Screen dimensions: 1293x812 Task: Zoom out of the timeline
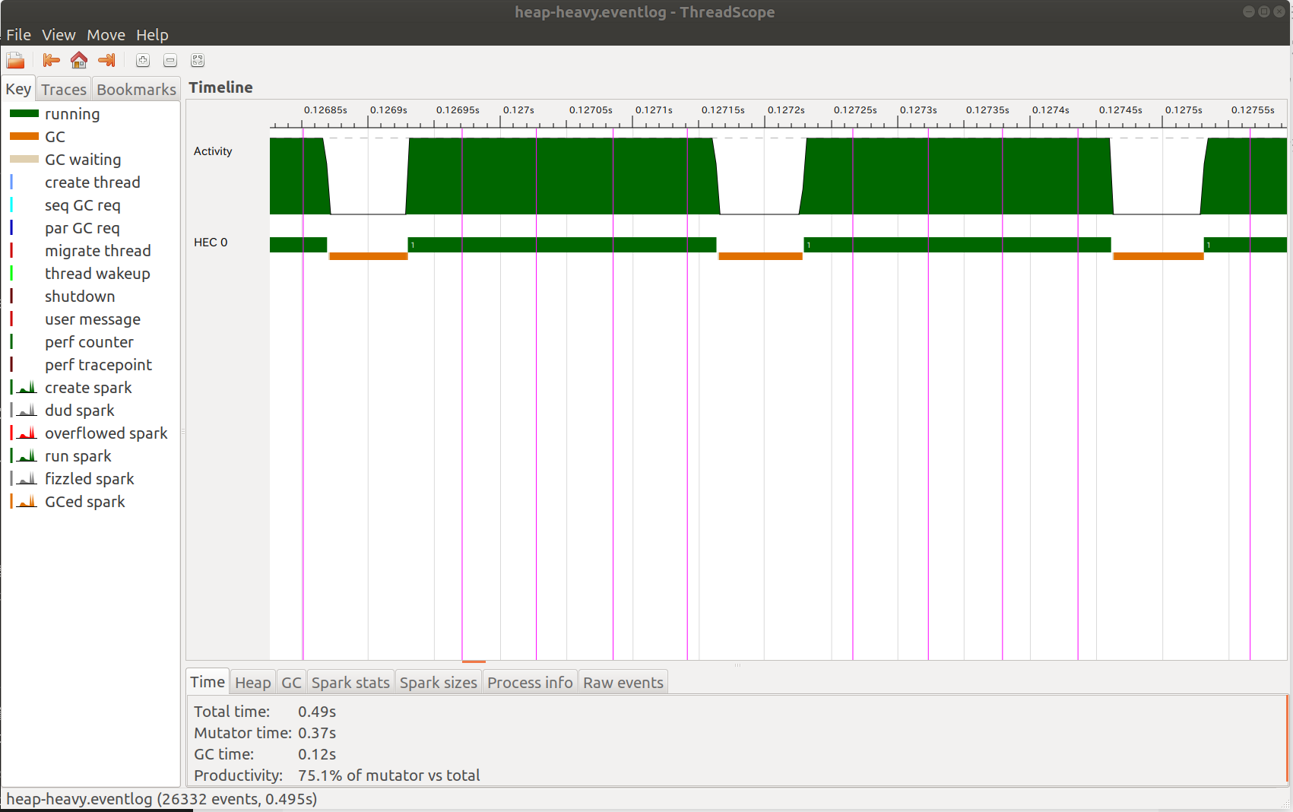point(170,60)
